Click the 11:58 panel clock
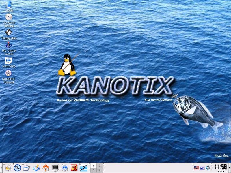Viewport: 231px width, 173px height. 221,167
